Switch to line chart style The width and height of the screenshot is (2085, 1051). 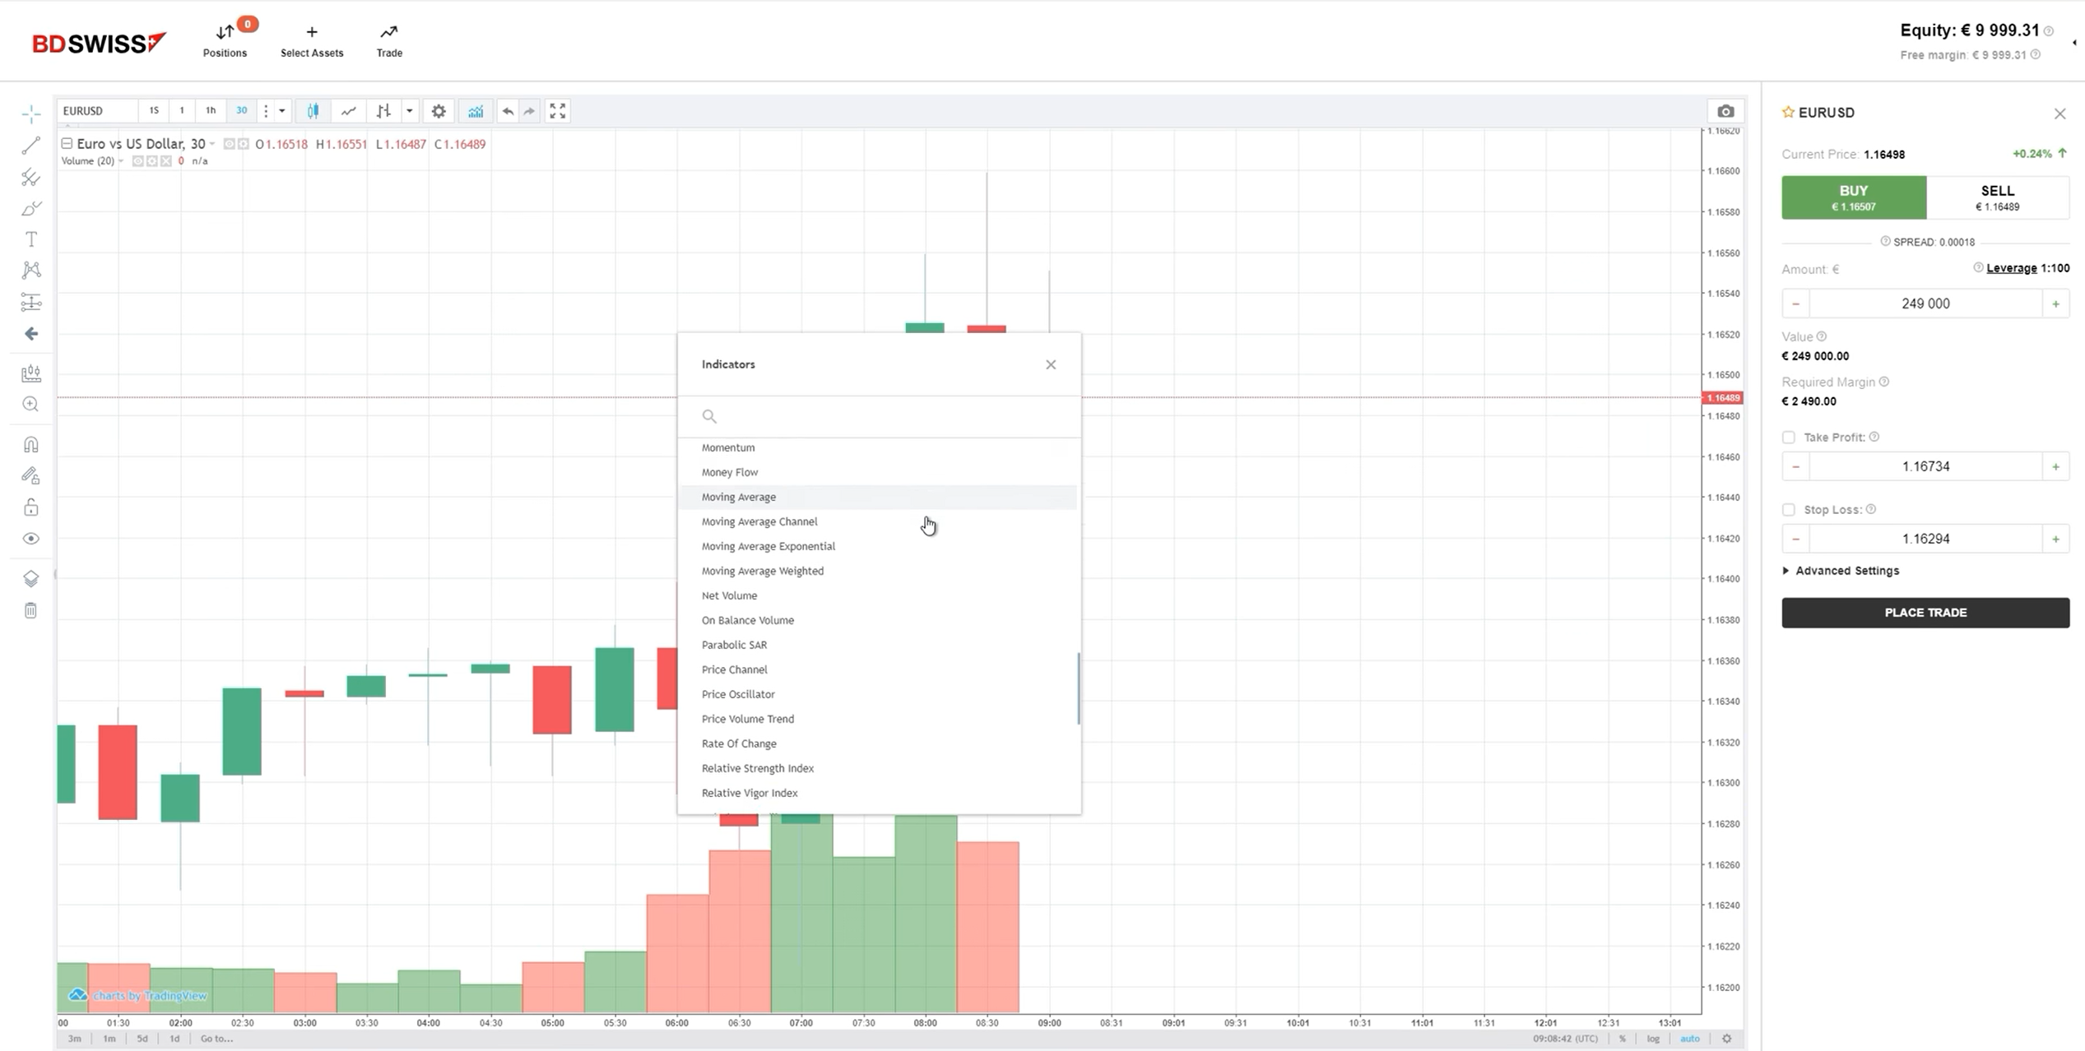pyautogui.click(x=349, y=111)
